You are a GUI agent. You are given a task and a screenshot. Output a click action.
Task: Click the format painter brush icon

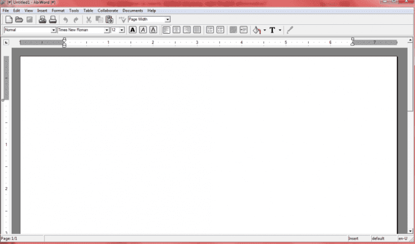(290, 30)
